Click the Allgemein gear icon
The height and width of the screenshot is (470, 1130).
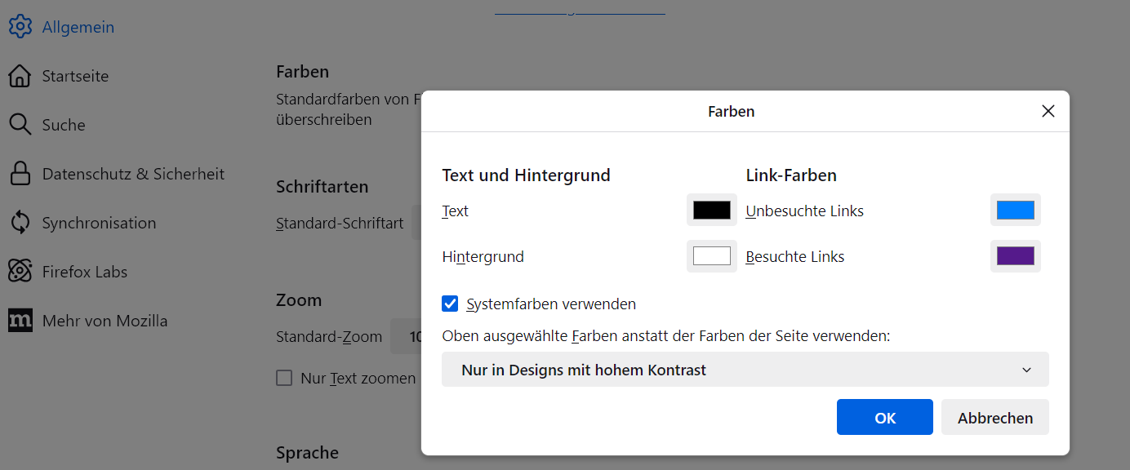pos(20,27)
